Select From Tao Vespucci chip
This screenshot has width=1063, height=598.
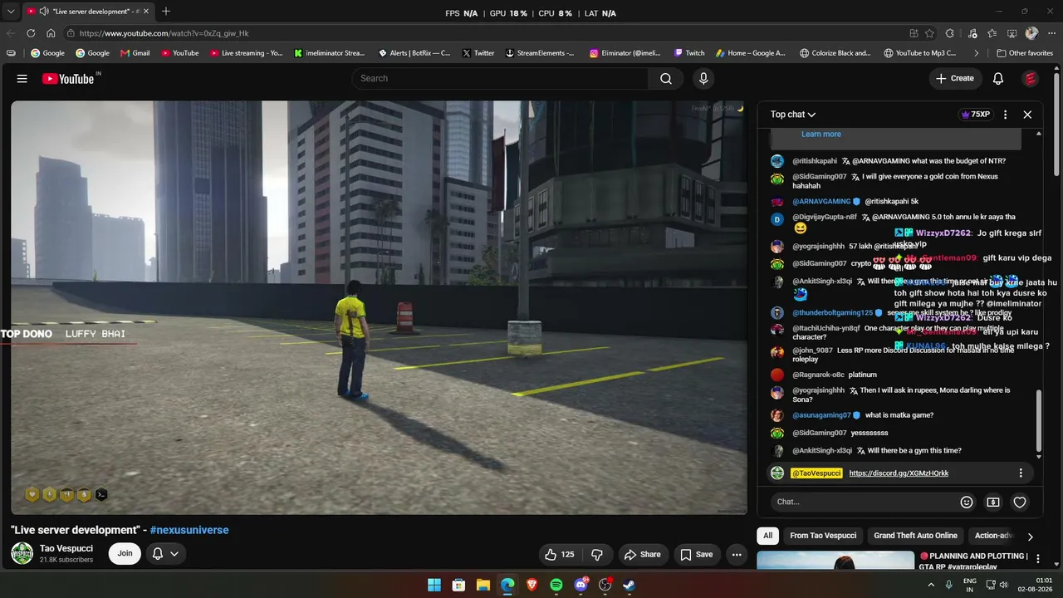pos(823,536)
